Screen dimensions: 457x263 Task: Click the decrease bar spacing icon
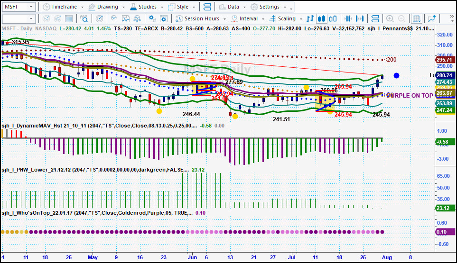[x=348, y=18]
